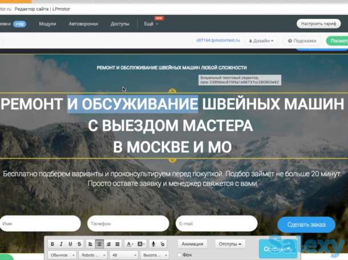Toggle strikethrough formatting in text toolbar
Image resolution: width=348 pixels, height=260 pixels.
pyautogui.click(x=79, y=244)
